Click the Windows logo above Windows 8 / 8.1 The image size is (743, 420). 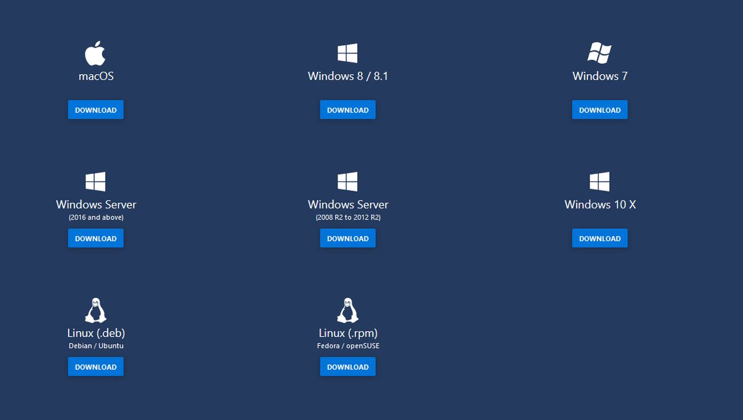point(347,53)
